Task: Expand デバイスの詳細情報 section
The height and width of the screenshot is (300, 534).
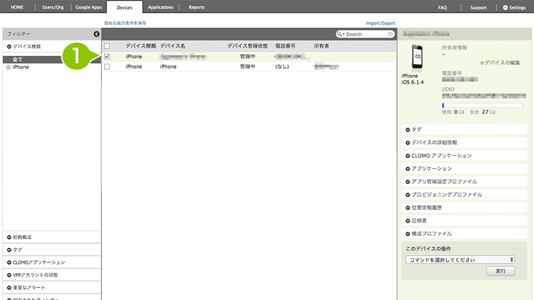Action: tap(464, 143)
